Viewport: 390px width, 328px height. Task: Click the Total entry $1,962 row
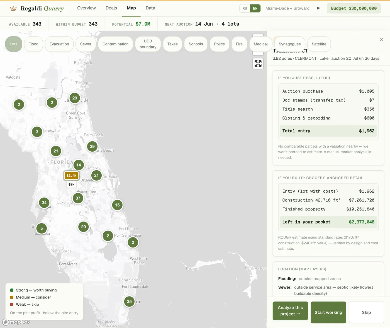(328, 131)
